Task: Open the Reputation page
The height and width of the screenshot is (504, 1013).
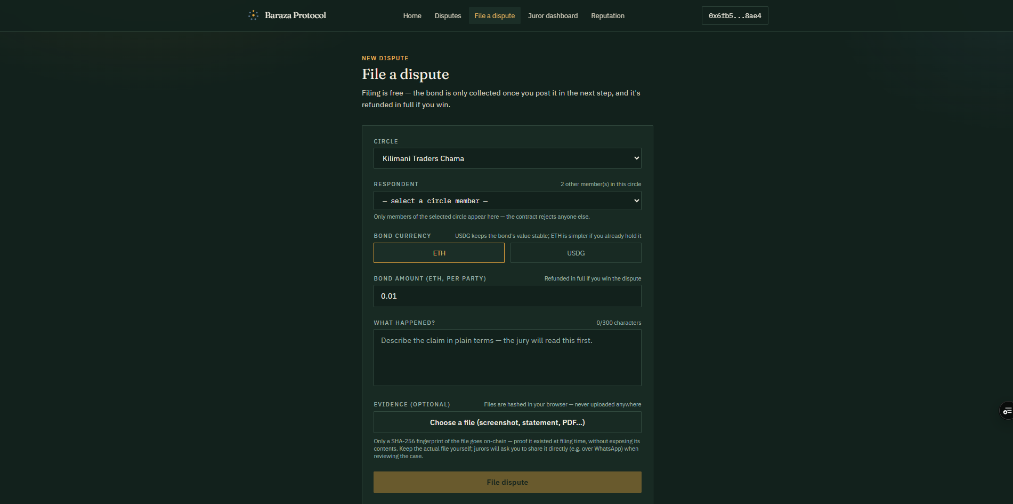Action: click(x=607, y=15)
